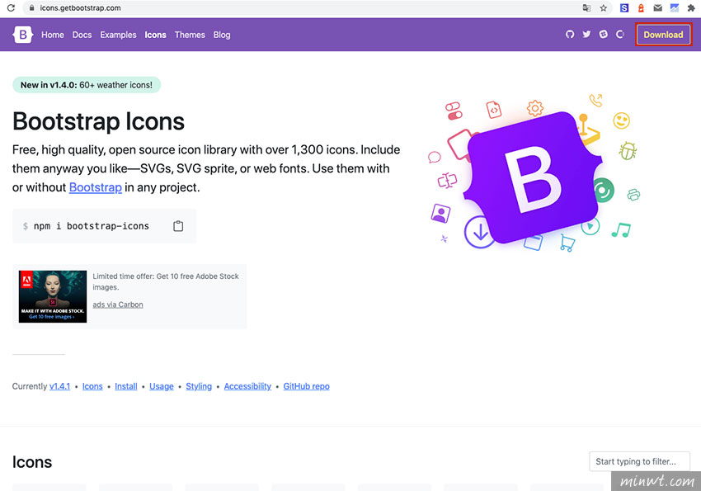Open Docs in the navbar
Image resolution: width=701 pixels, height=491 pixels.
[x=82, y=35]
